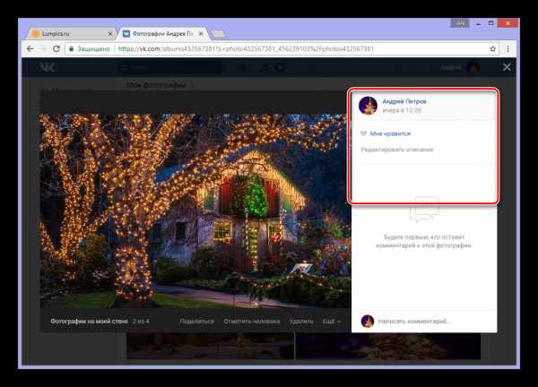Open a new browser tab

[x=218, y=33]
